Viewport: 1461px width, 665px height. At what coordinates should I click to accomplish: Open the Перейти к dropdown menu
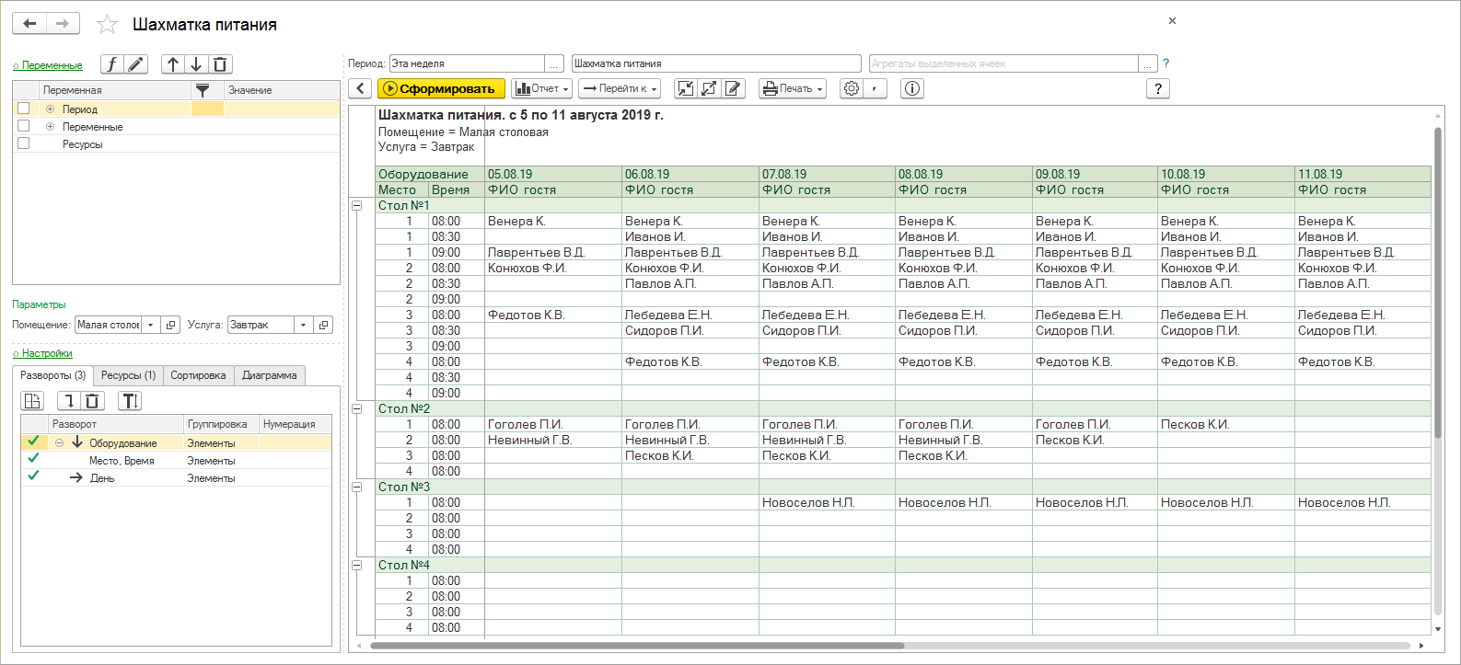pos(620,88)
